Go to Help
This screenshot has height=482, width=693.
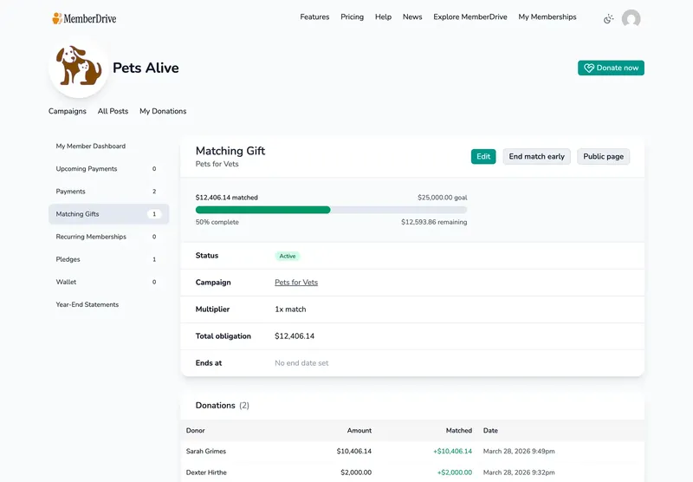[383, 16]
